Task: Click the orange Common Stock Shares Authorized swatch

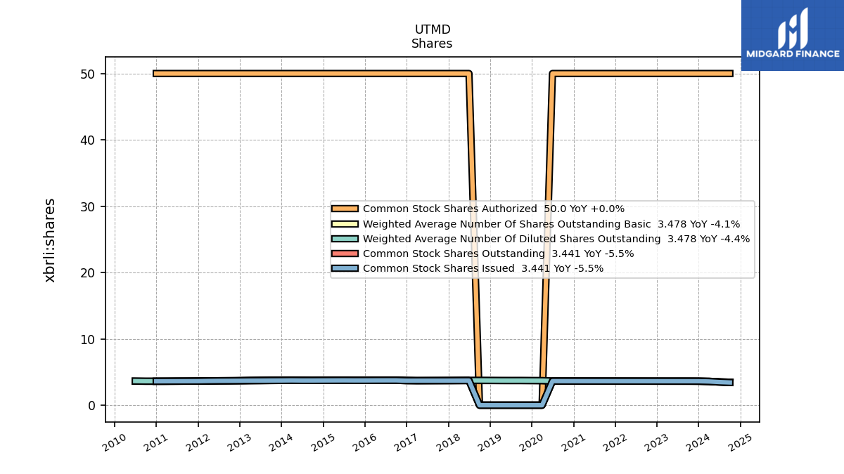Action: (345, 209)
